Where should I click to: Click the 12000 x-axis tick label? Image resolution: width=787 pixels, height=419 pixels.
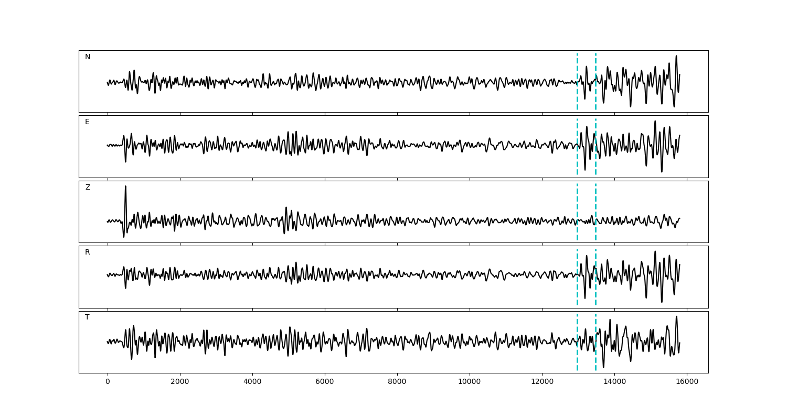point(541,382)
